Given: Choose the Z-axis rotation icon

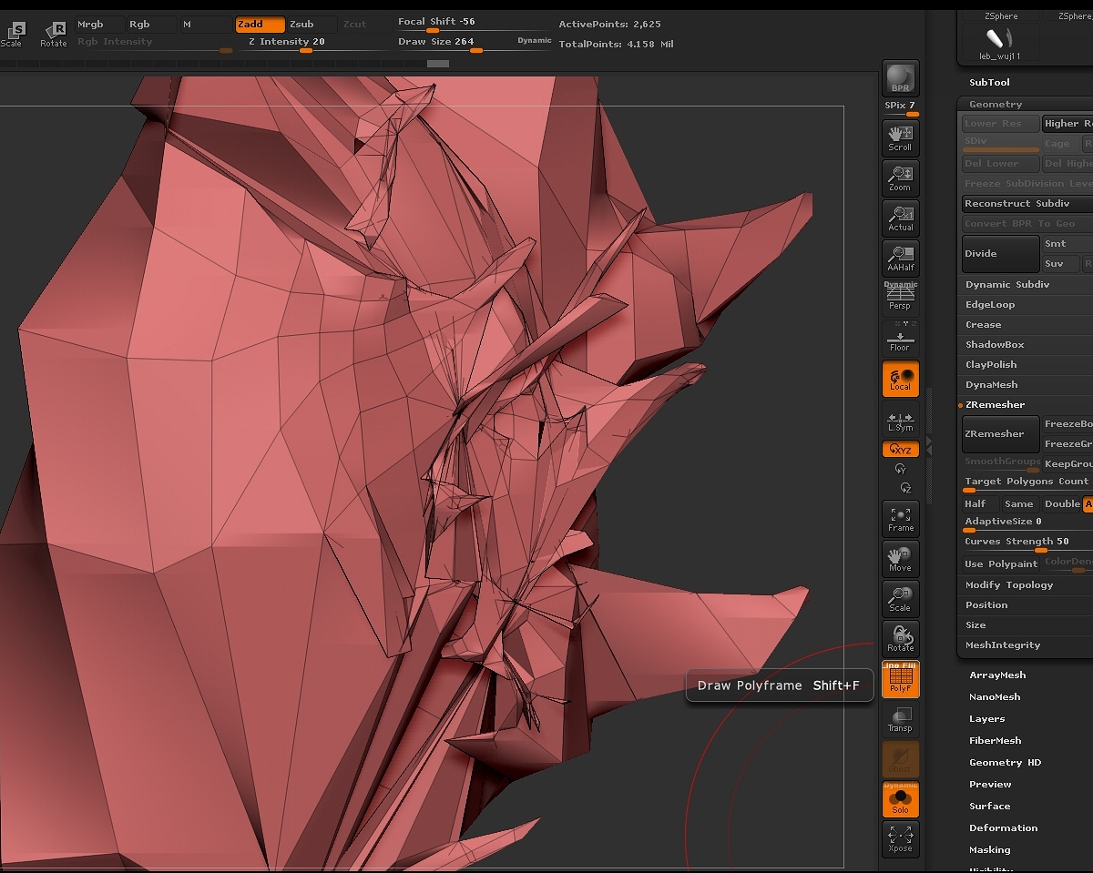Looking at the screenshot, I should tap(904, 488).
